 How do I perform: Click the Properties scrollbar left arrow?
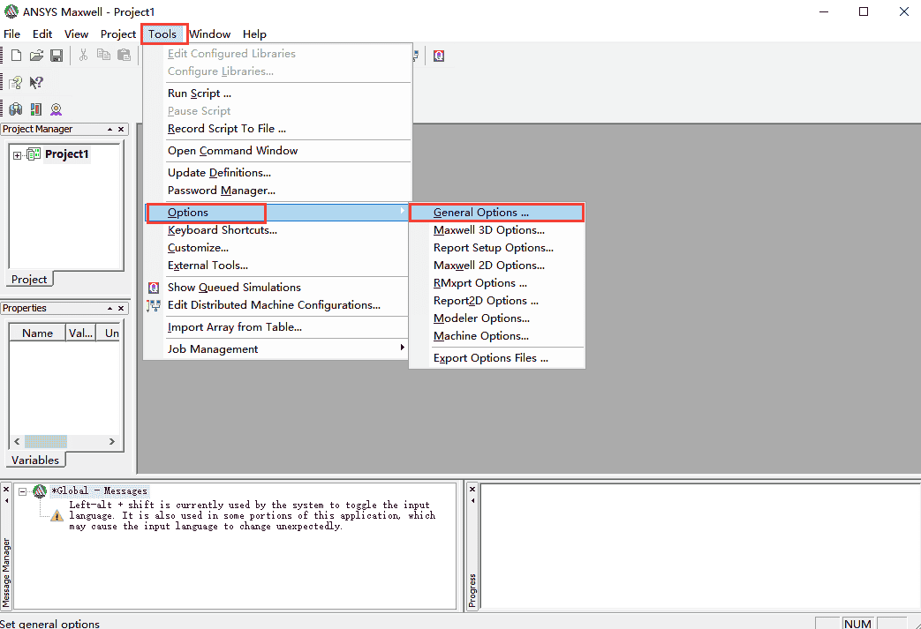pos(17,441)
